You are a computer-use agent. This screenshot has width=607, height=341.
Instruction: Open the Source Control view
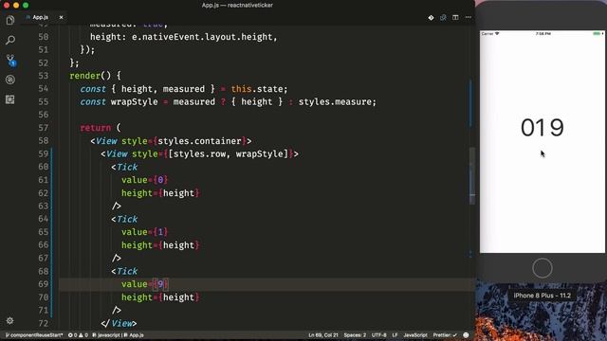[x=10, y=60]
